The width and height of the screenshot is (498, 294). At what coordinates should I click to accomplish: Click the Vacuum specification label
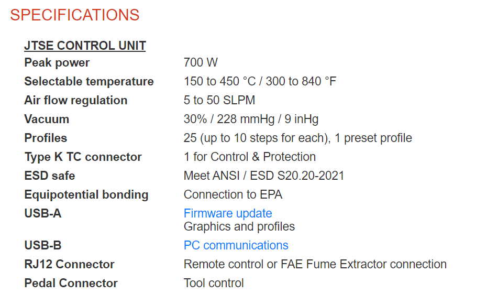pyautogui.click(x=47, y=119)
